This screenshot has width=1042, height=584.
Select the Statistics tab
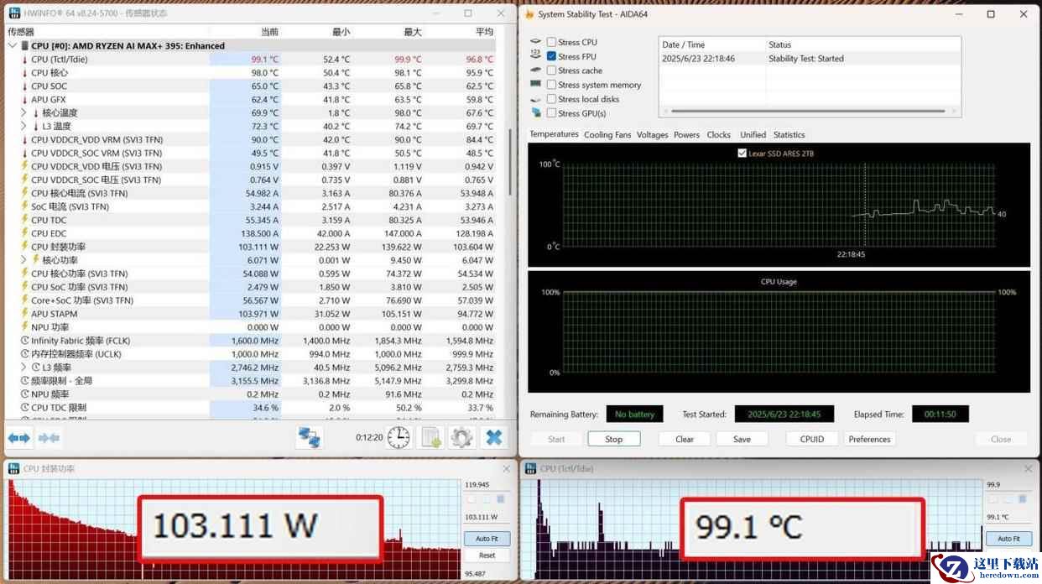pos(789,135)
